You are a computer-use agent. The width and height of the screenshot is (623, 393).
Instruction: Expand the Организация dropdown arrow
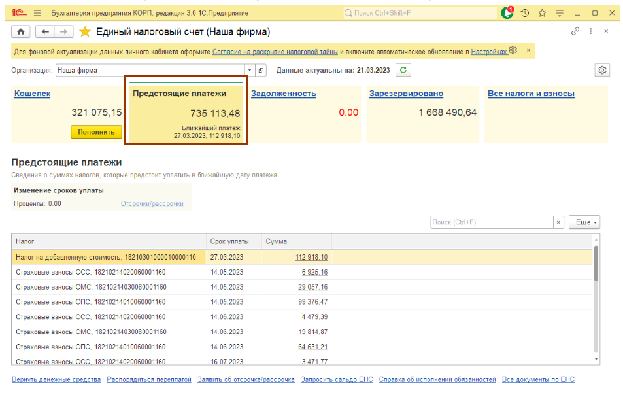(249, 70)
